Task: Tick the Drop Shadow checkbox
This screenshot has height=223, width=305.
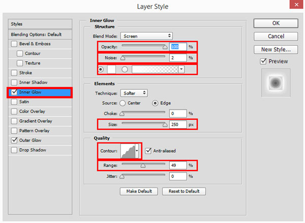Action: [x=14, y=150]
